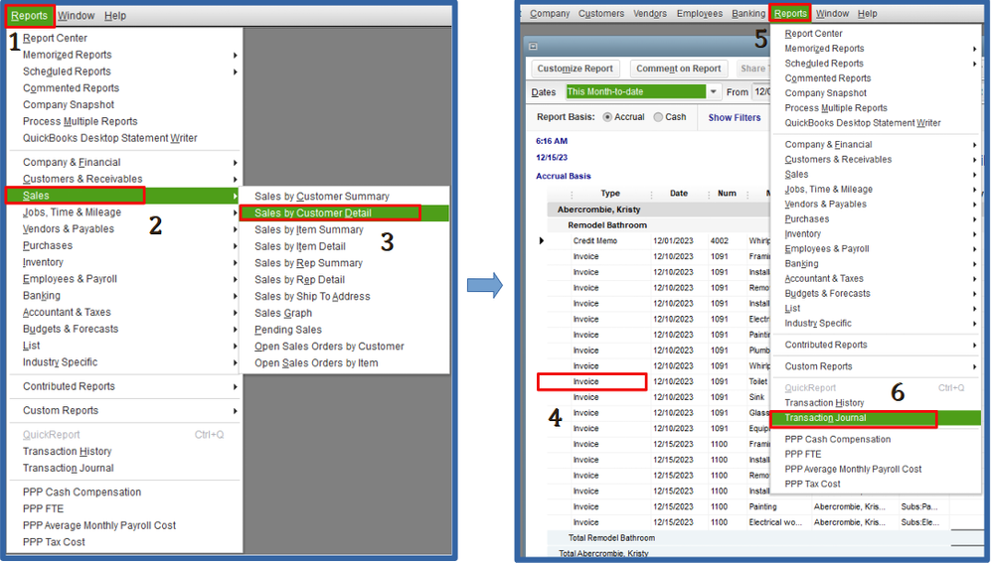Click the Customize Report button
992x563 pixels.
tap(575, 69)
